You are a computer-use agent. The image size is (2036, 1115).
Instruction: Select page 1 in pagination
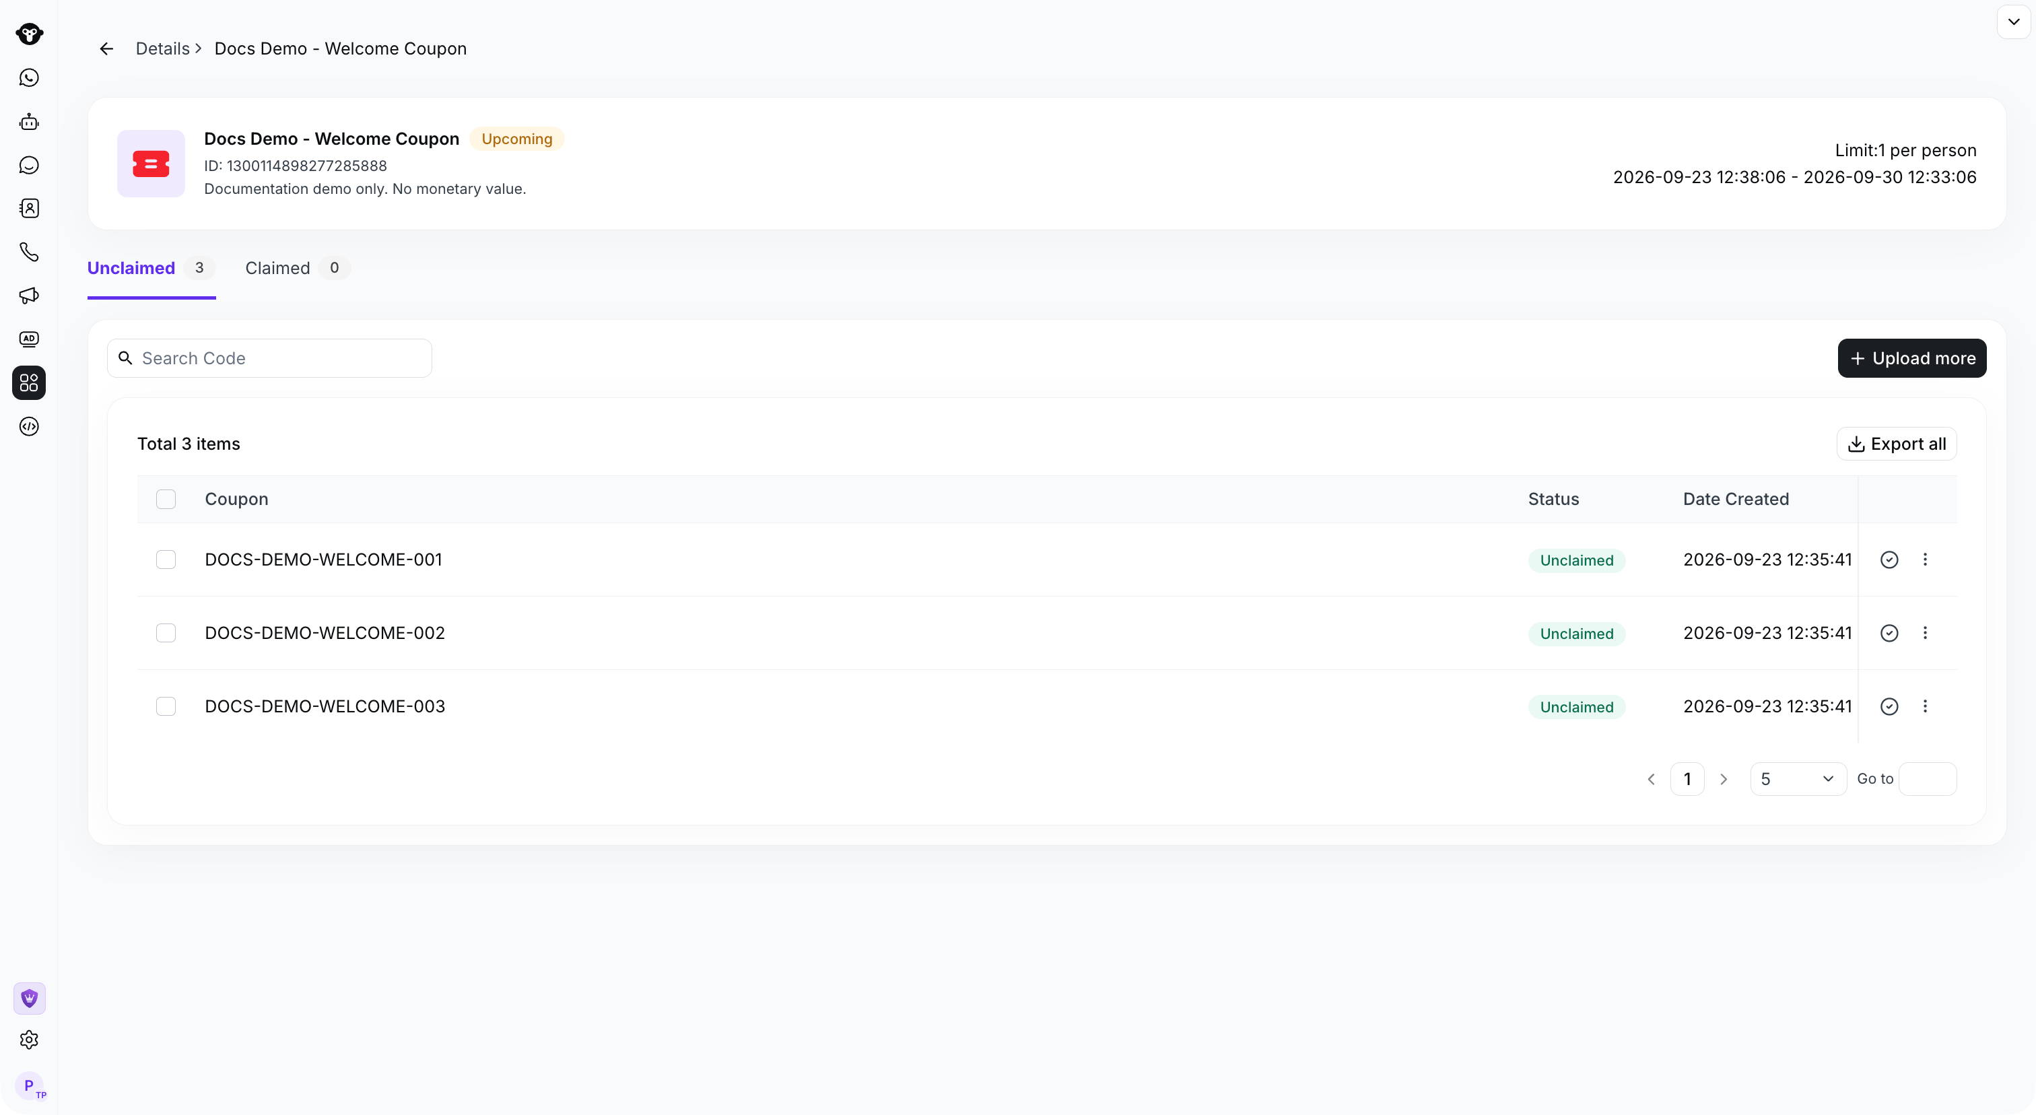coord(1687,779)
